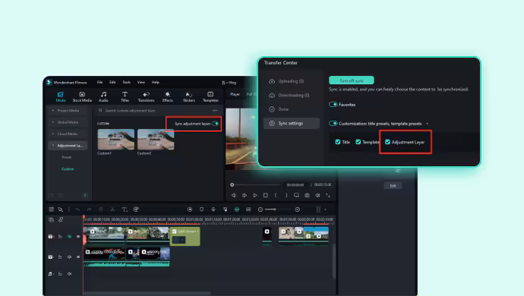Open the Edit menu
524x296 pixels.
click(x=112, y=82)
